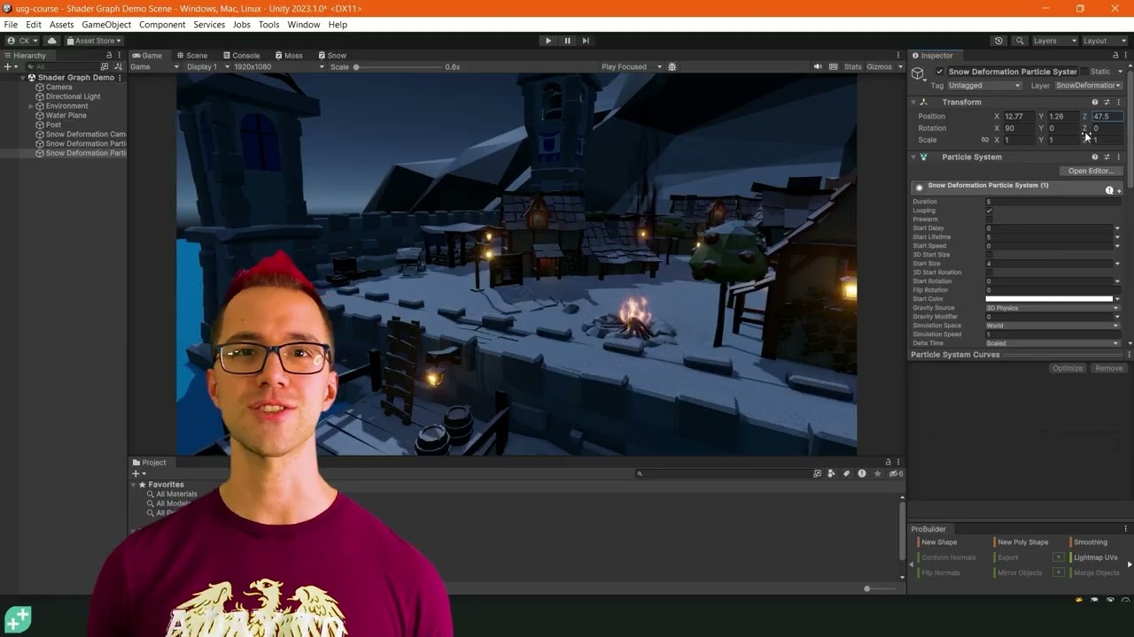Open the Asset Store button
1134x637 pixels.
(94, 41)
